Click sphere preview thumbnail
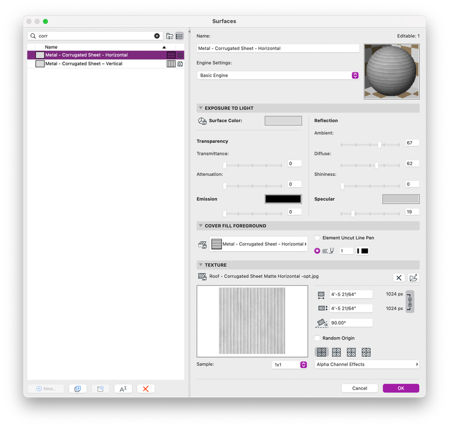Screen dimensions: 449x428 [x=391, y=72]
